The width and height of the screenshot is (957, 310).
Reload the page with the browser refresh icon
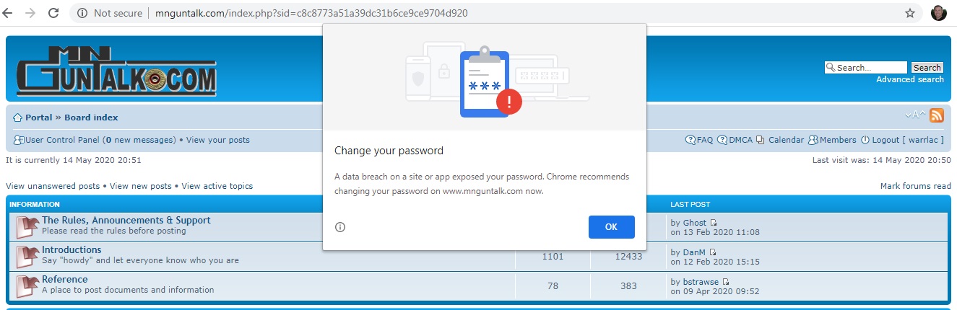click(x=53, y=13)
